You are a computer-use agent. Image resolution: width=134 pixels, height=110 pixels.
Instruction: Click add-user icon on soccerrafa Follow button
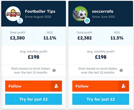pyautogui.click(x=124, y=86)
